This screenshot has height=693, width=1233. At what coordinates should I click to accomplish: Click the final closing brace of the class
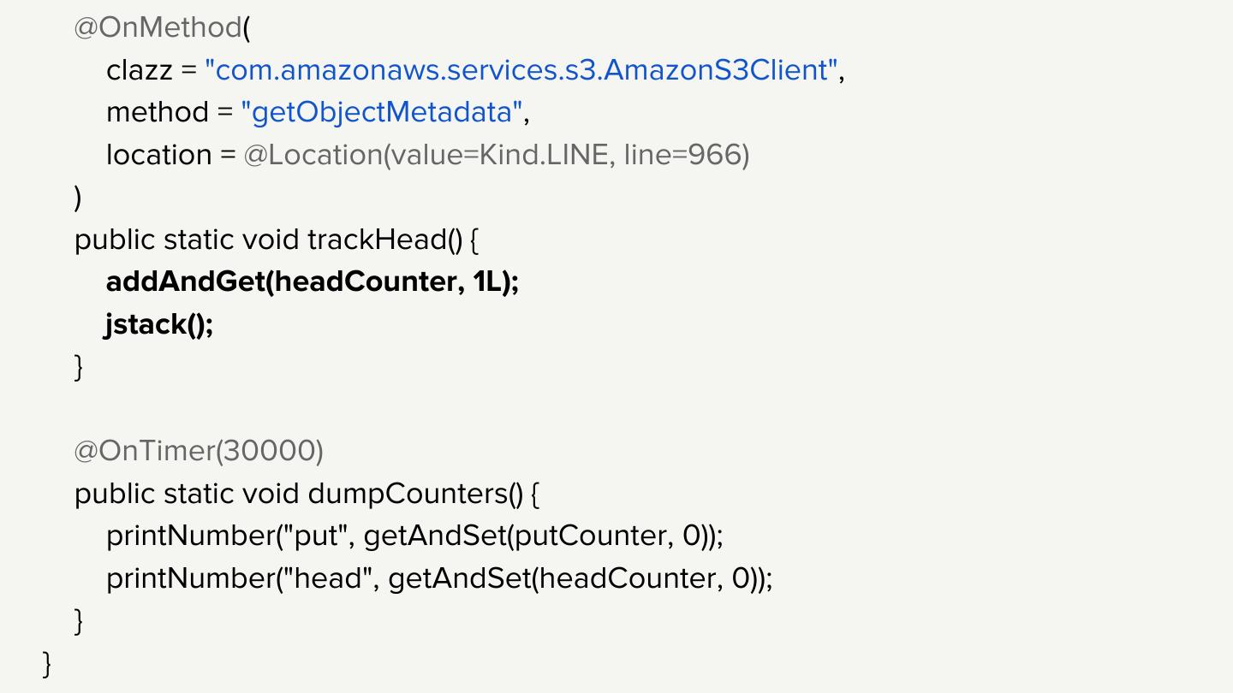pos(47,663)
